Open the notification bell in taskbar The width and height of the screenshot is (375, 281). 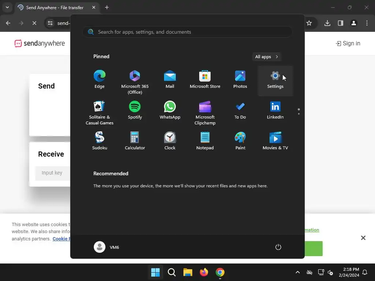(365, 272)
